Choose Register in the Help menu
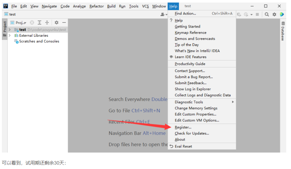 202,127
